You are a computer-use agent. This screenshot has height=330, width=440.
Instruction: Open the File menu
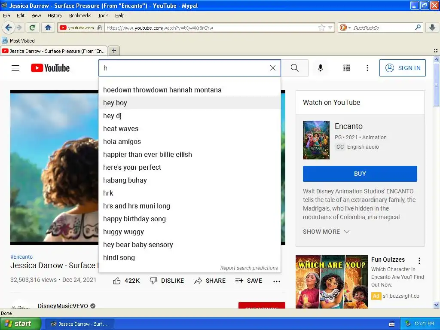(6, 15)
